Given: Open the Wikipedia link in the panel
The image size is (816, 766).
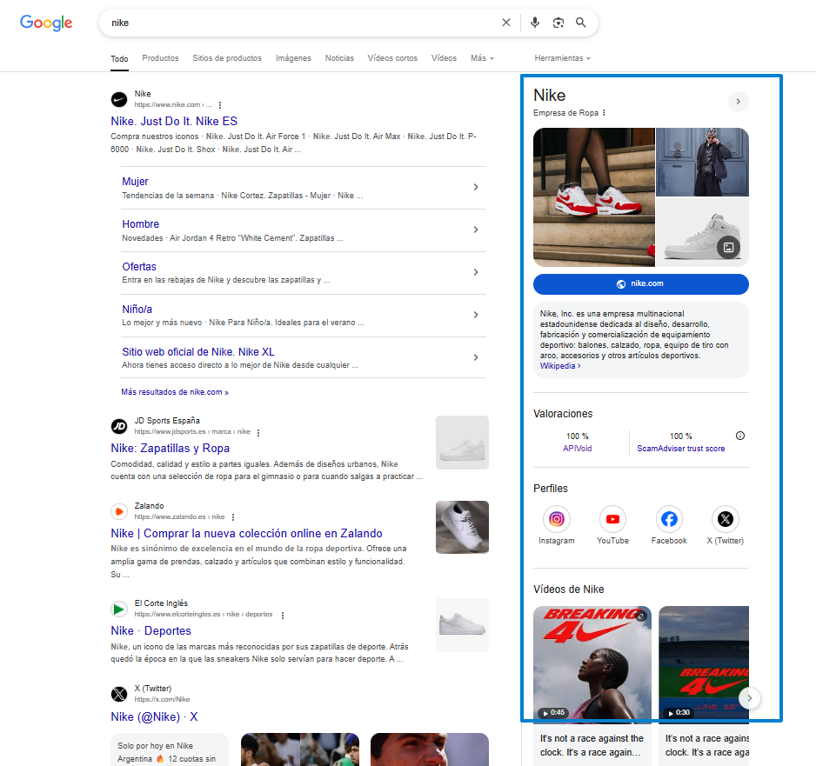Looking at the screenshot, I should point(558,366).
